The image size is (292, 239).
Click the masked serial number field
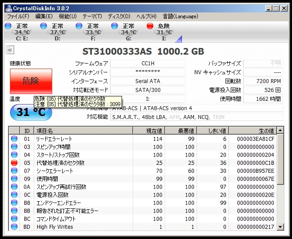[x=148, y=72]
